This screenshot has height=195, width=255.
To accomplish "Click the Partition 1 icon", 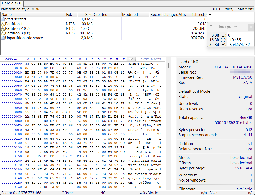I will (x=3, y=24).
